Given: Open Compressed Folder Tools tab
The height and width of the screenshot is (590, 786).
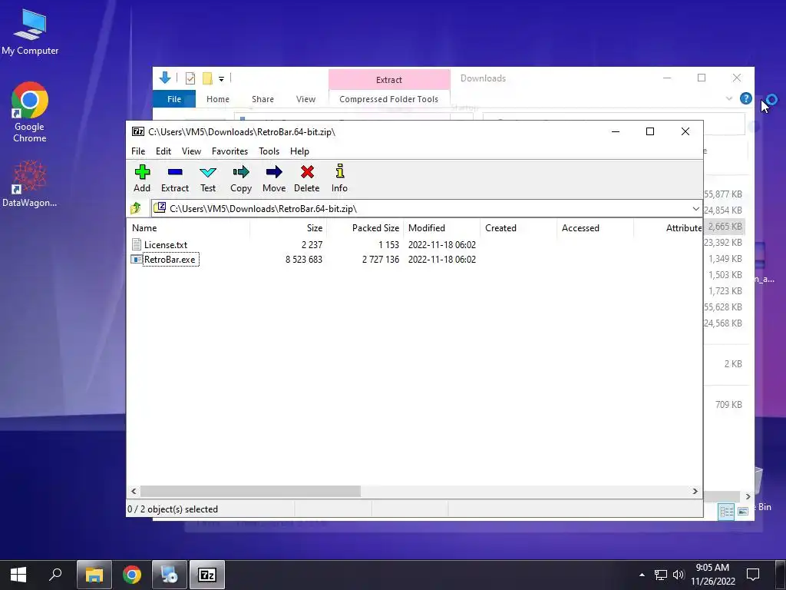Looking at the screenshot, I should (389, 99).
